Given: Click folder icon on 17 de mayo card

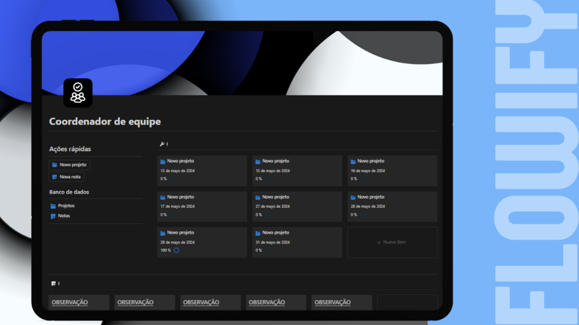Looking at the screenshot, I should (x=163, y=197).
